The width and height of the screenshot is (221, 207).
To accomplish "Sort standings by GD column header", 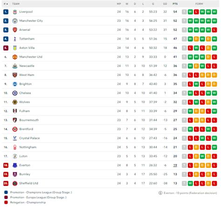I will [165, 4].
